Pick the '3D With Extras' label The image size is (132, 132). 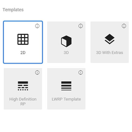[x=110, y=52]
